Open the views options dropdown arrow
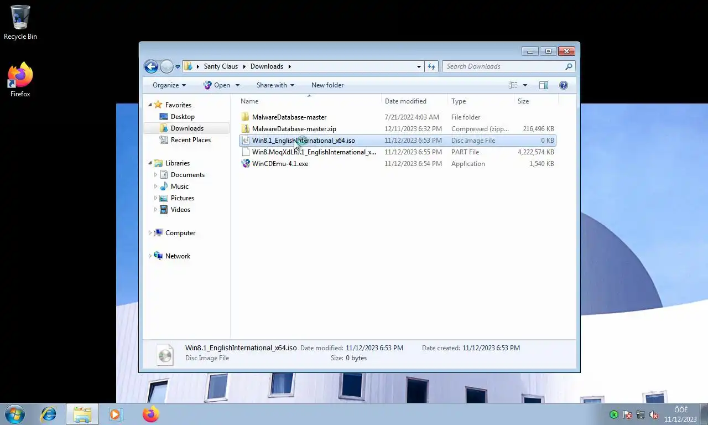 [x=525, y=85]
